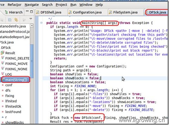Switch to the DFSShell.java editor tab
Image resolution: width=169 pixels, height=125 pixels.
click(51, 12)
